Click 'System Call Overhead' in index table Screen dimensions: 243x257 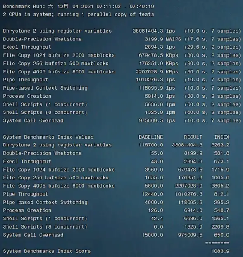[33, 235]
